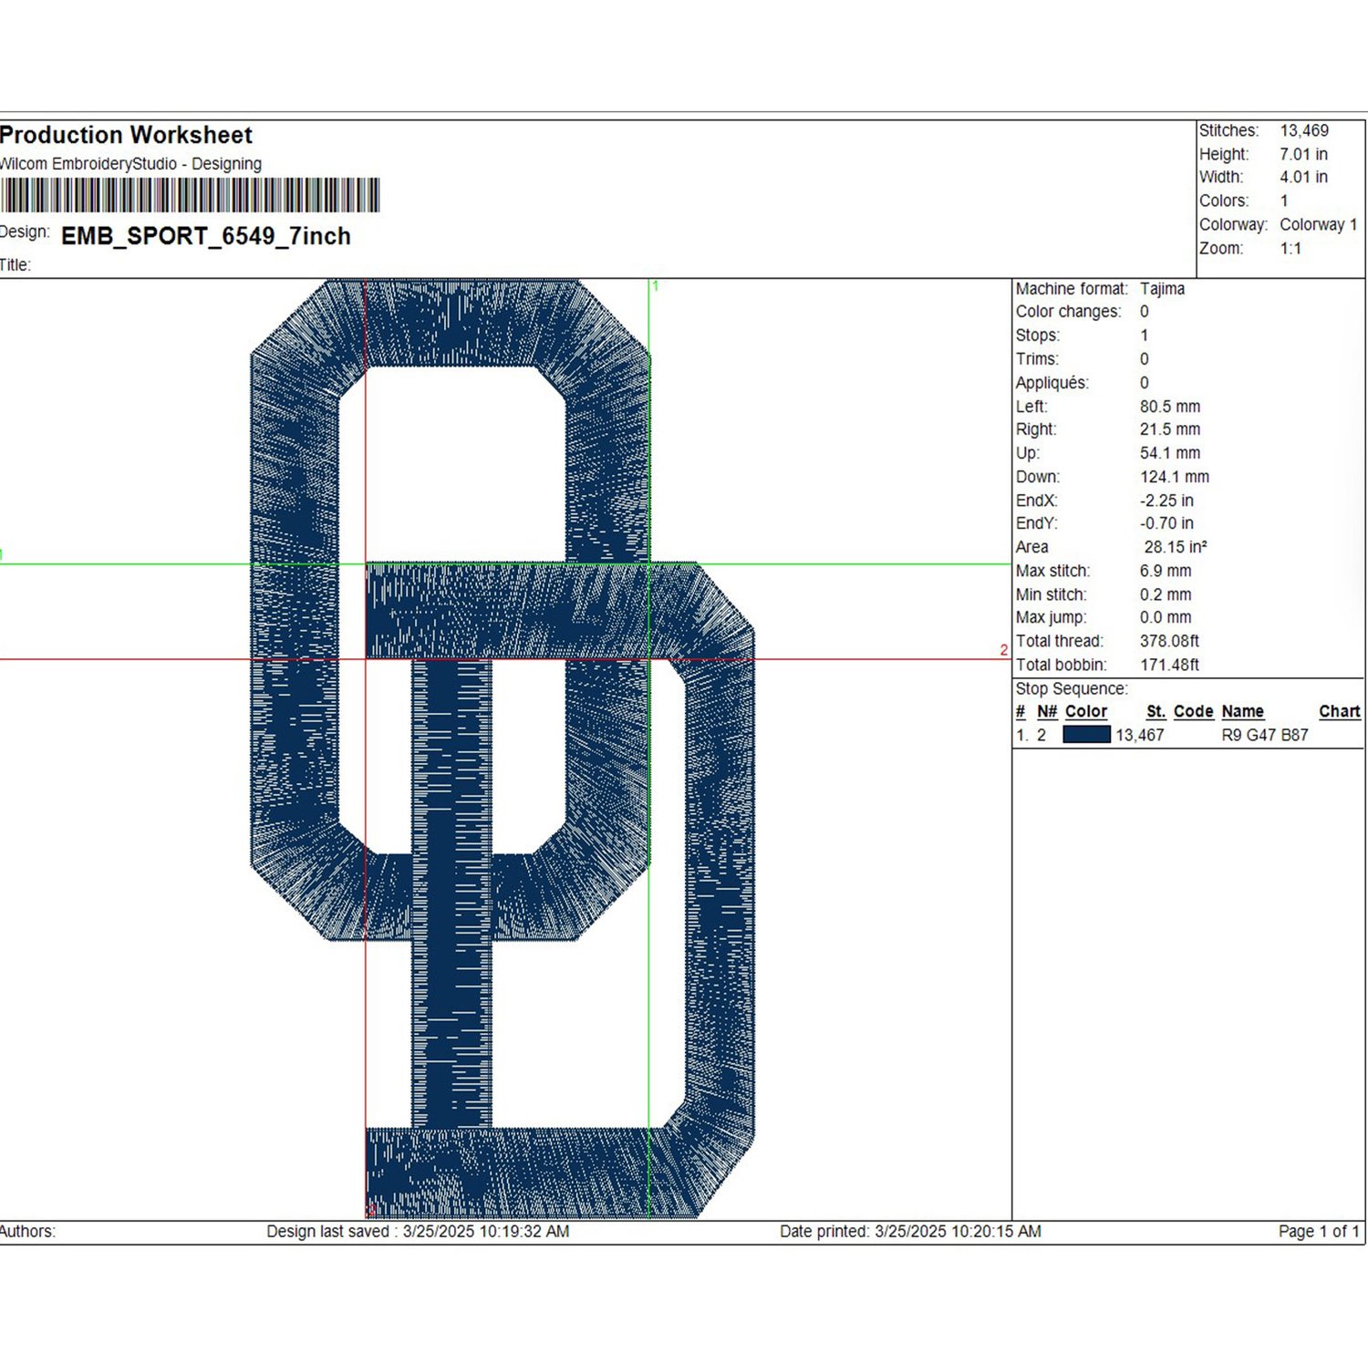Click the Max stitch value 6.9 mm
Image resolution: width=1368 pixels, height=1363 pixels.
pos(1166,571)
